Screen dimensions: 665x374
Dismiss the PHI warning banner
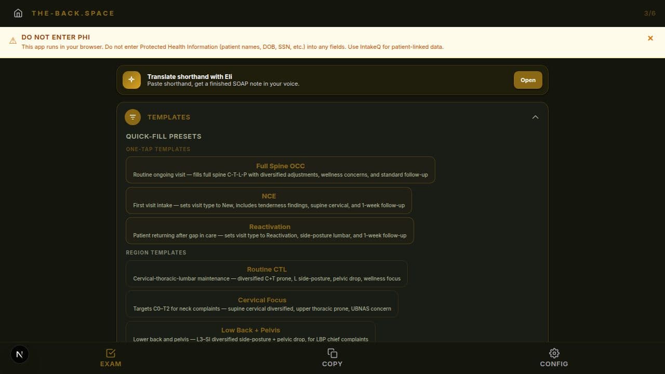click(650, 38)
